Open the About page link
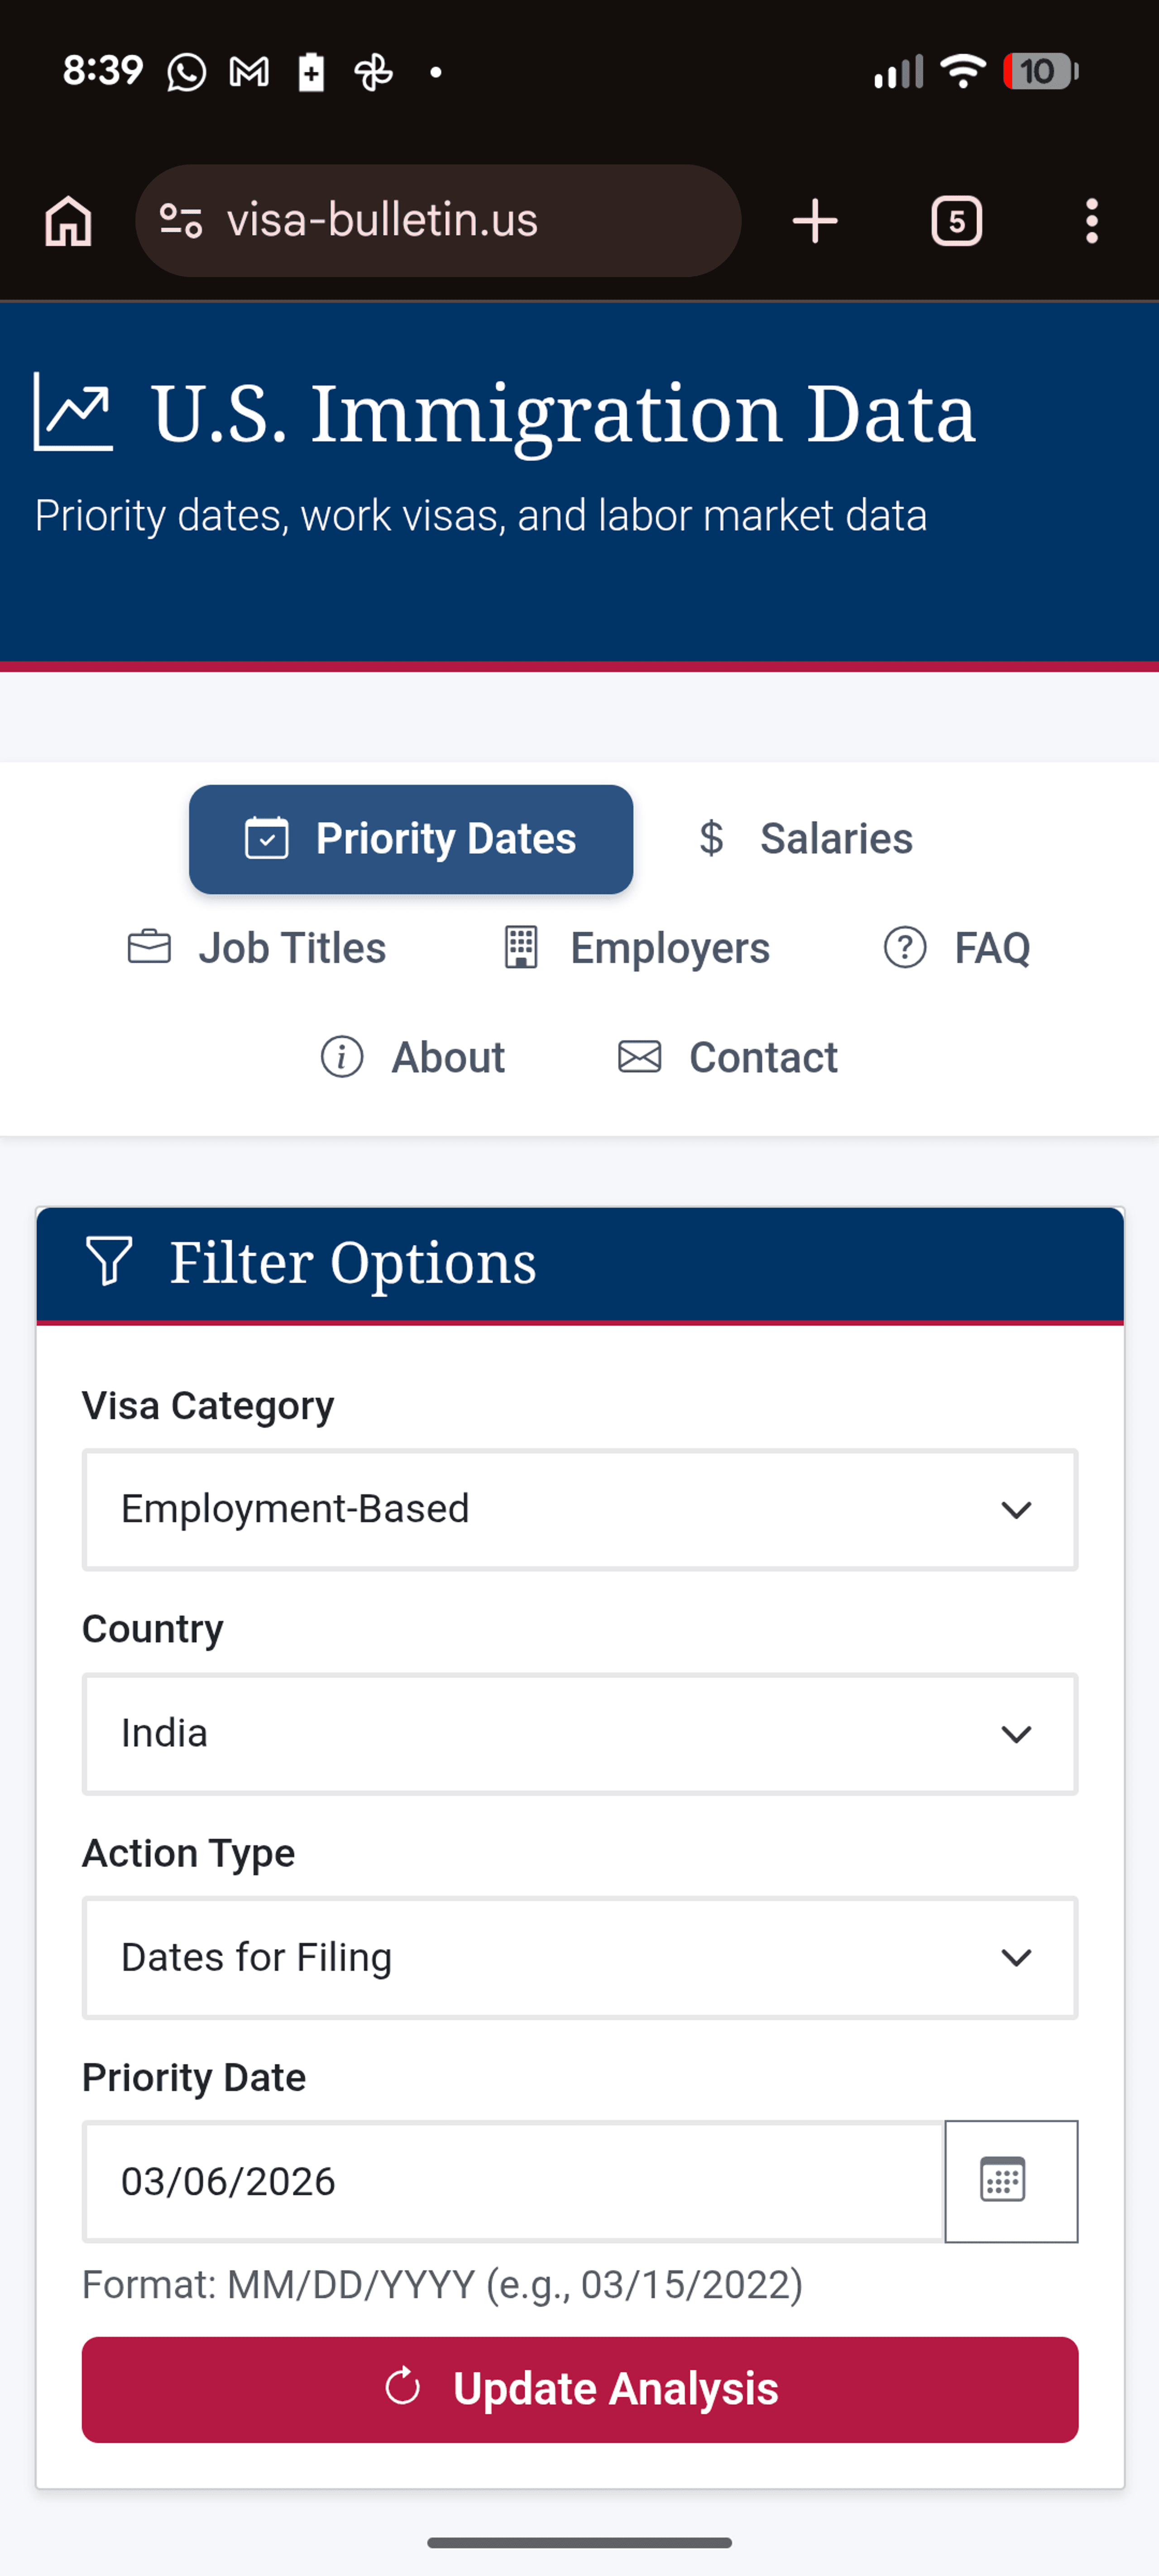This screenshot has width=1159, height=2576. tap(412, 1057)
